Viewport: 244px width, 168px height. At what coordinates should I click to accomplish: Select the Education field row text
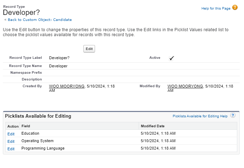(x=30, y=134)
